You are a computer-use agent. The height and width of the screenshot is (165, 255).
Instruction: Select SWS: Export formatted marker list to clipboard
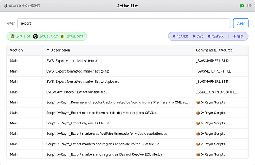pyautogui.click(x=83, y=81)
